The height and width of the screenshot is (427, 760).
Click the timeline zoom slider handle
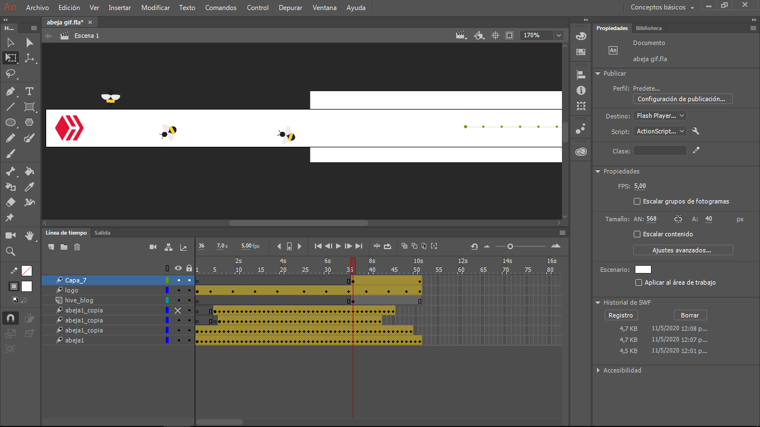[510, 246]
